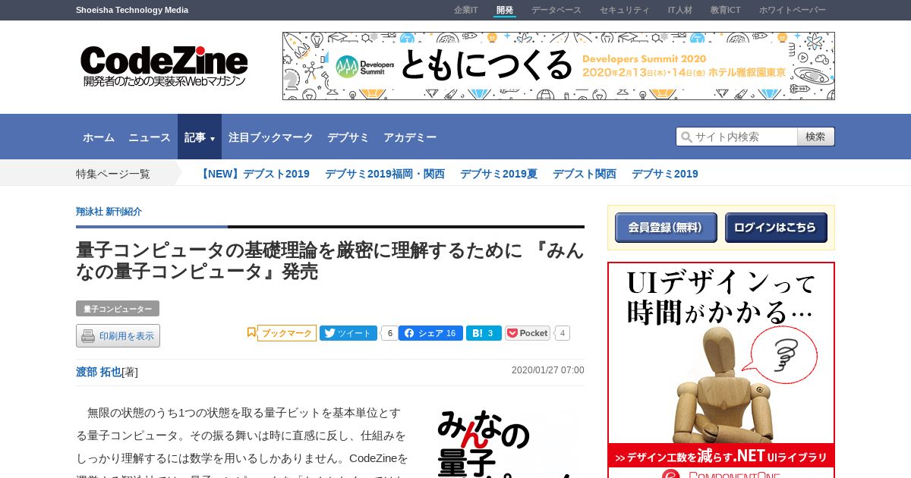Open the 翔泳社 新刊紹介 category link
911x478 pixels.
coord(109,212)
